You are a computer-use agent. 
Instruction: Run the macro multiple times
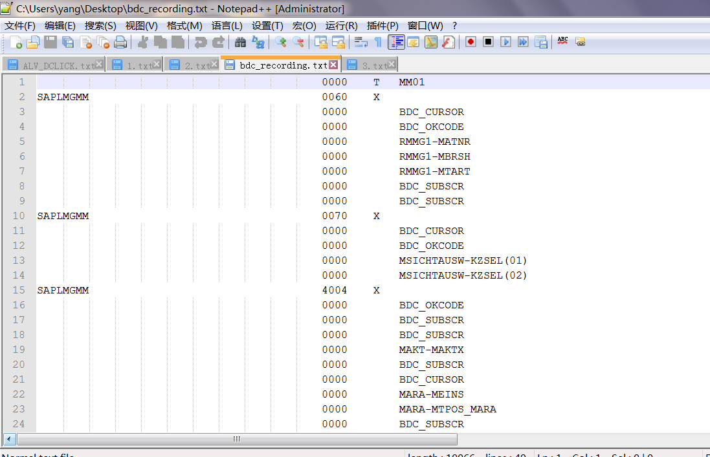pos(524,42)
